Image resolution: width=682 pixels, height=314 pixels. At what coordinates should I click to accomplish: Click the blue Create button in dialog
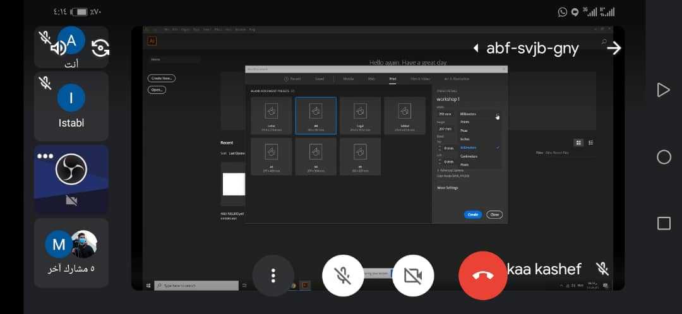pos(472,214)
